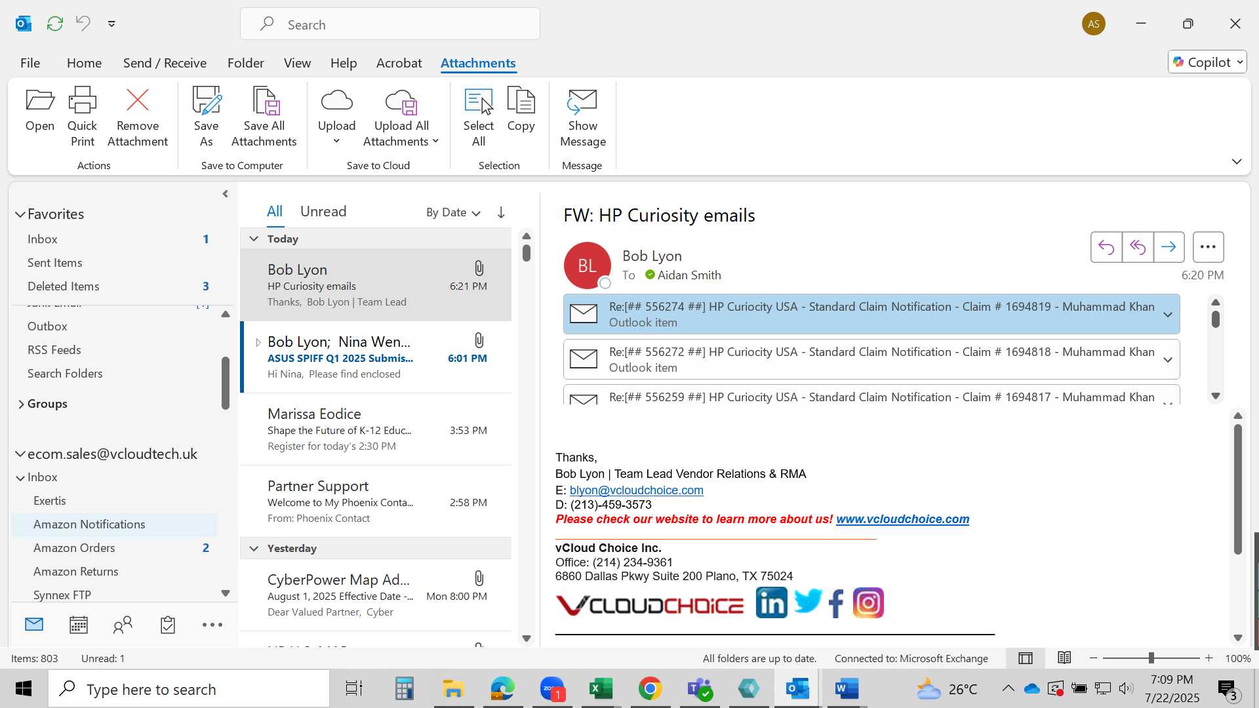The image size is (1259, 708).
Task: Open By Date sort dropdown
Action: tap(453, 212)
